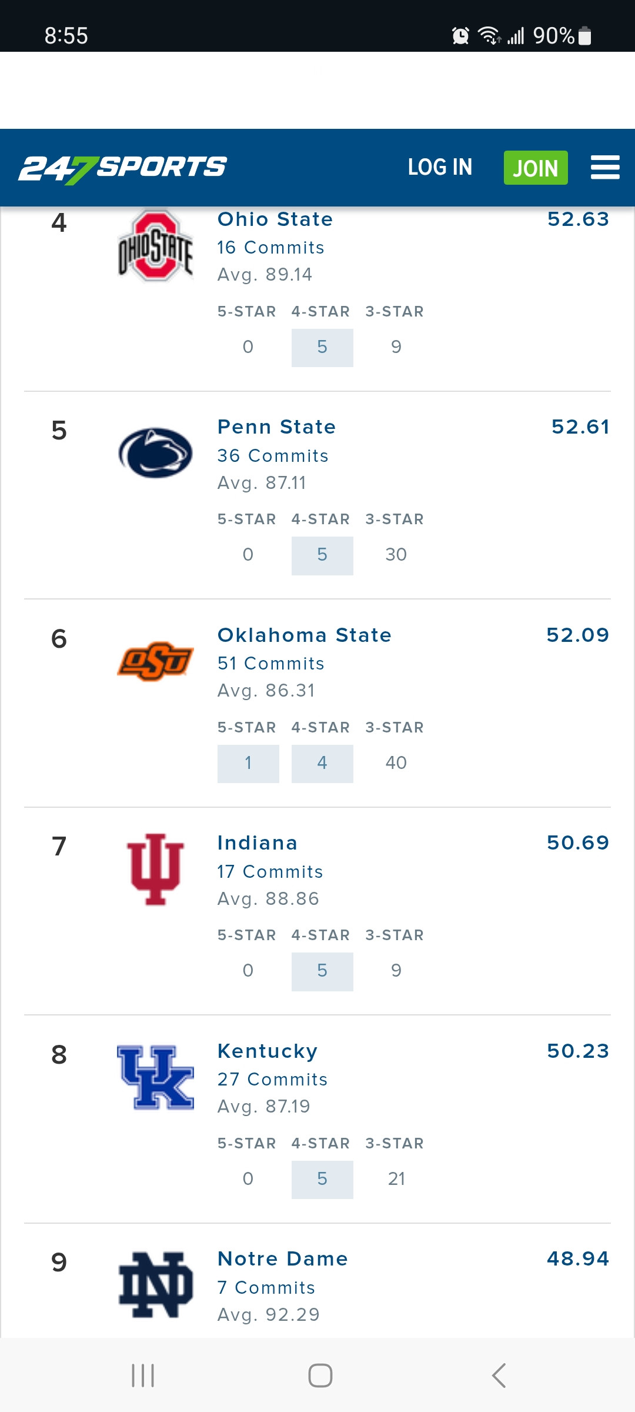View Oklahoma State's 51 Commits
The height and width of the screenshot is (1412, 635).
click(270, 664)
